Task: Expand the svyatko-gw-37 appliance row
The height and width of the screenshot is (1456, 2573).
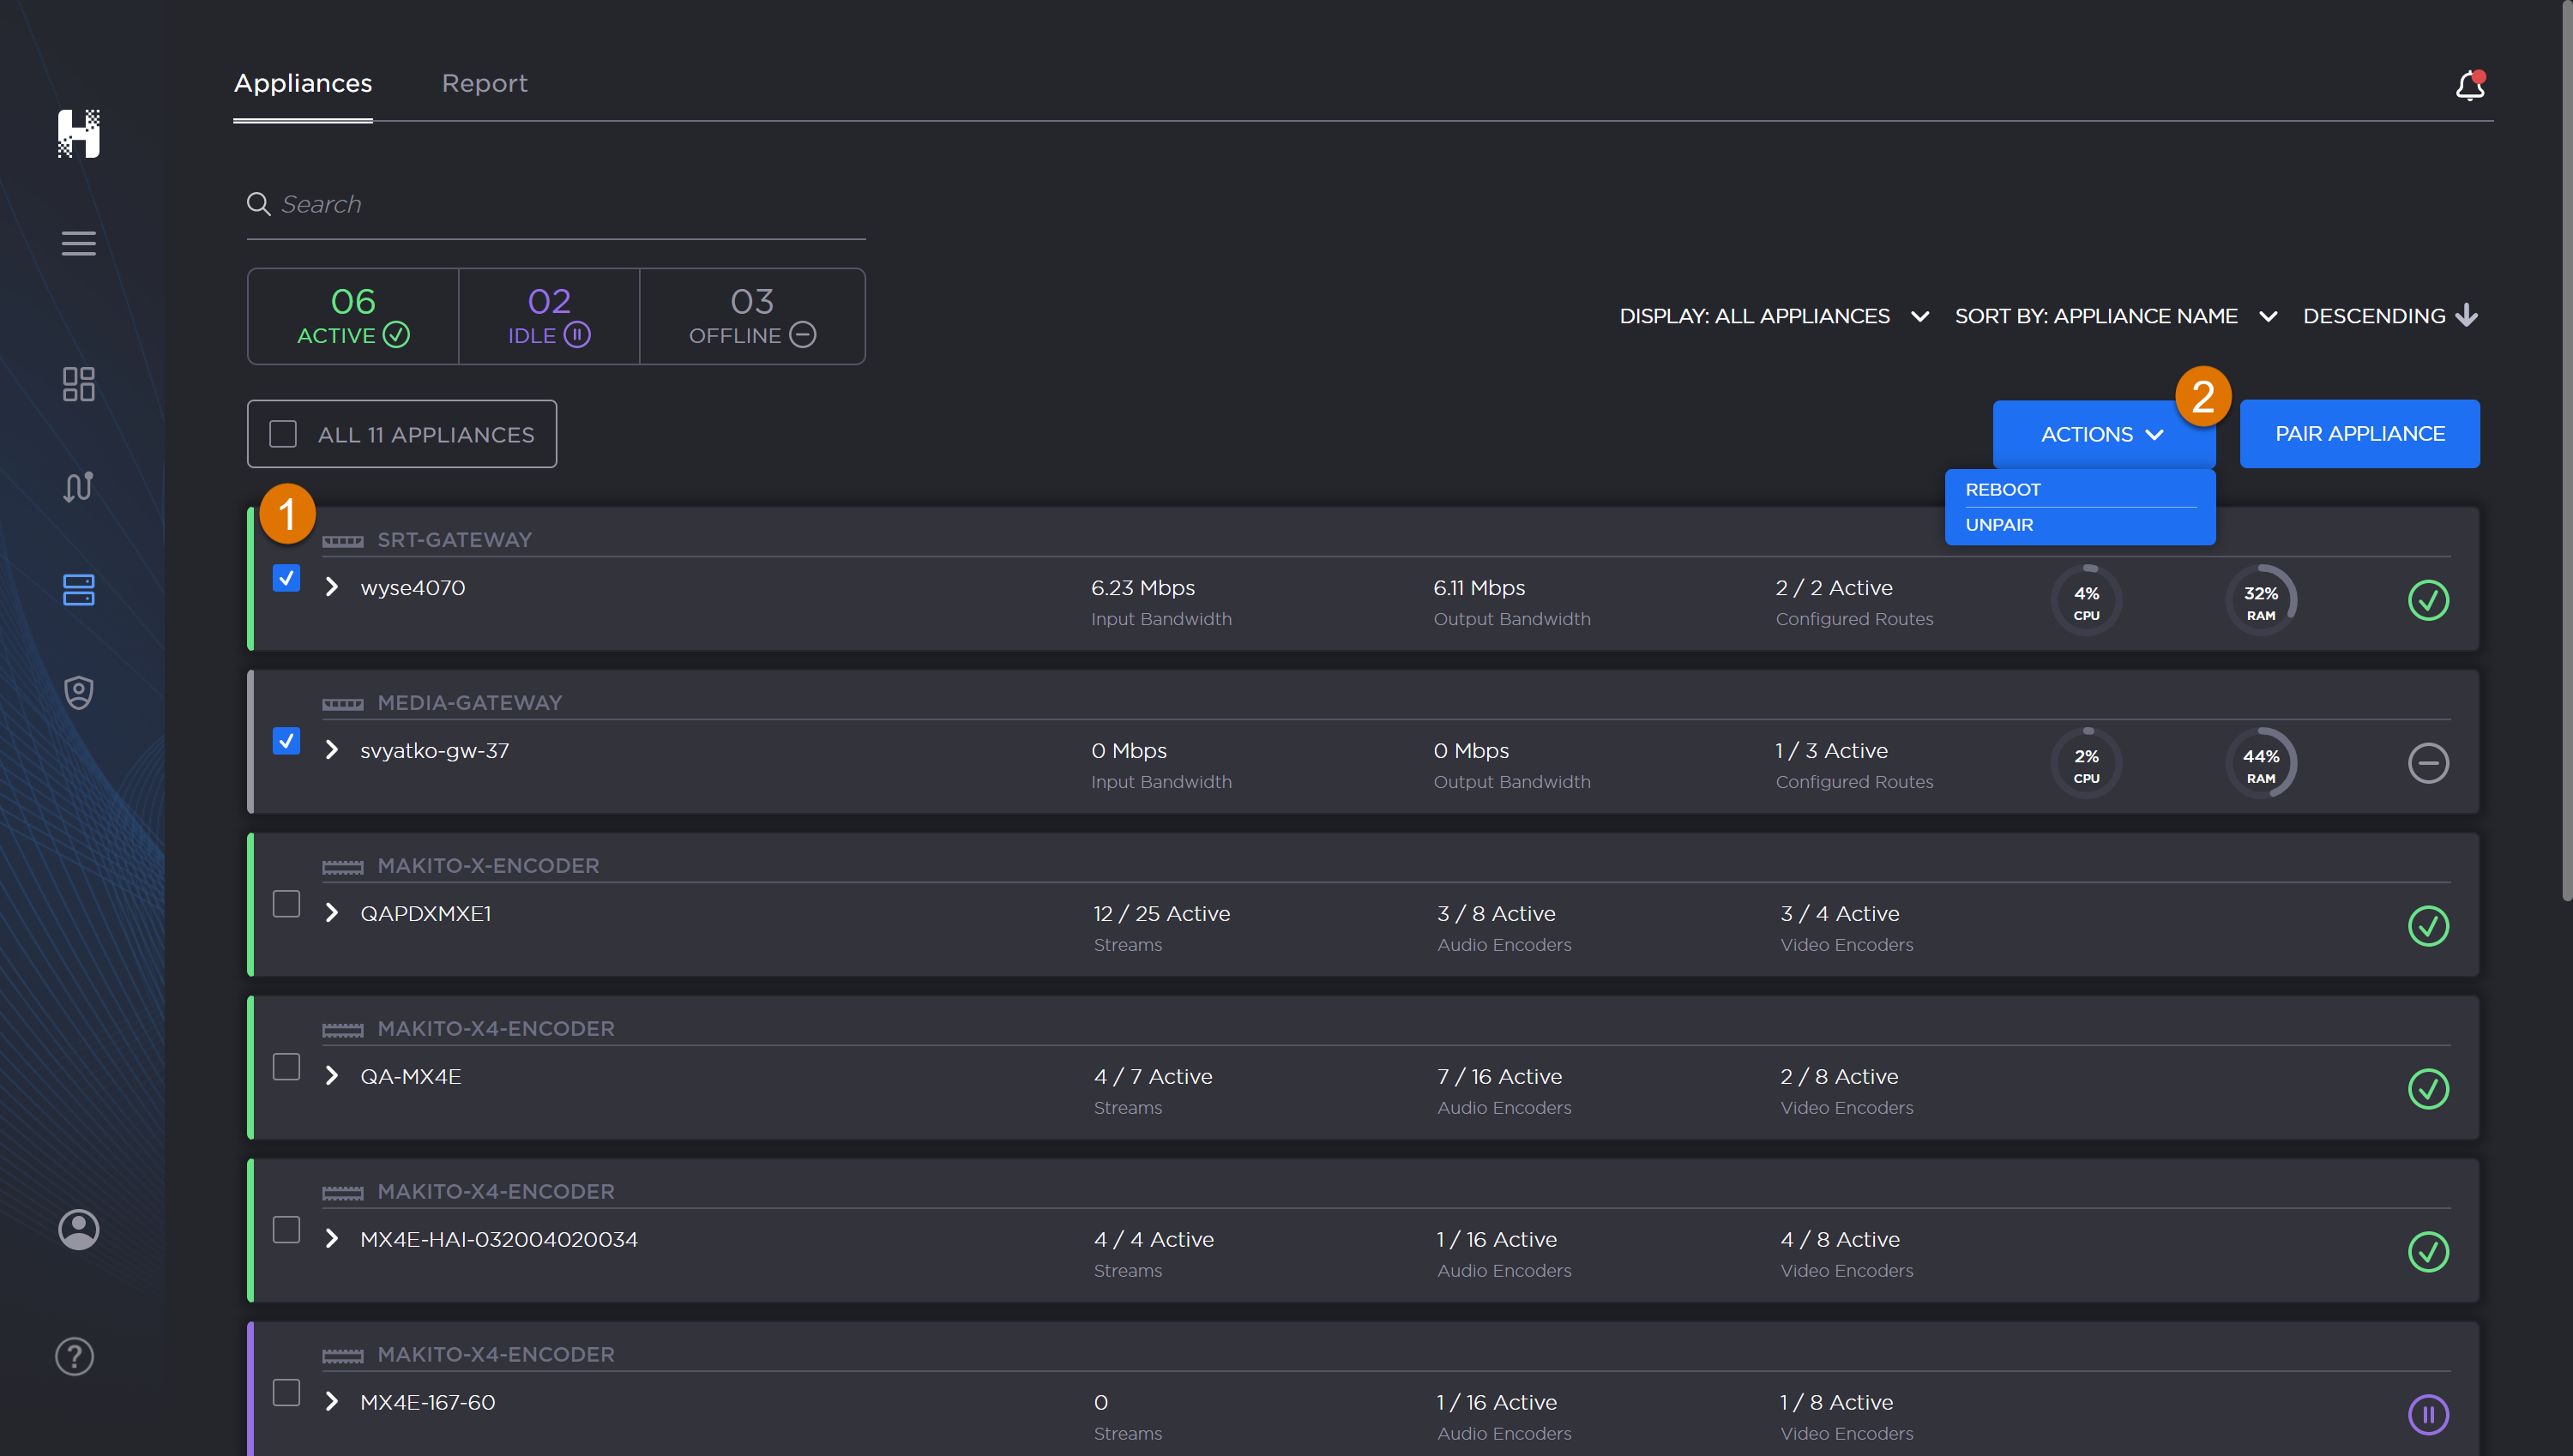Action: [x=332, y=750]
